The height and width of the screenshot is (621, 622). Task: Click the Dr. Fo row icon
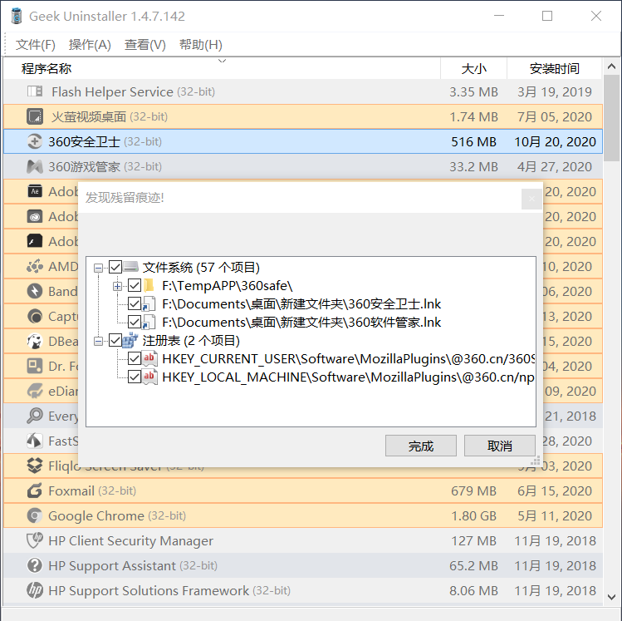tap(35, 366)
